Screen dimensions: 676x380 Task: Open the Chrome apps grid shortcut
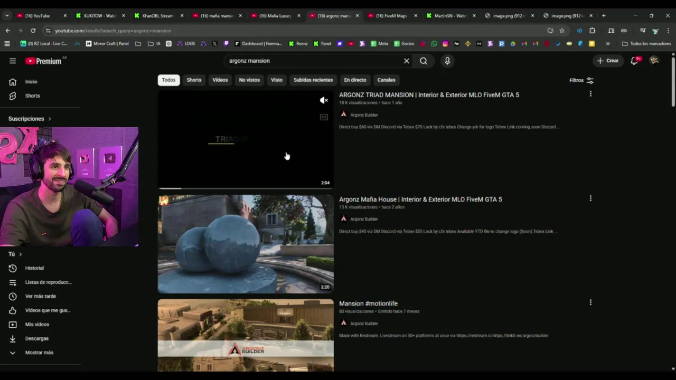tap(6, 44)
